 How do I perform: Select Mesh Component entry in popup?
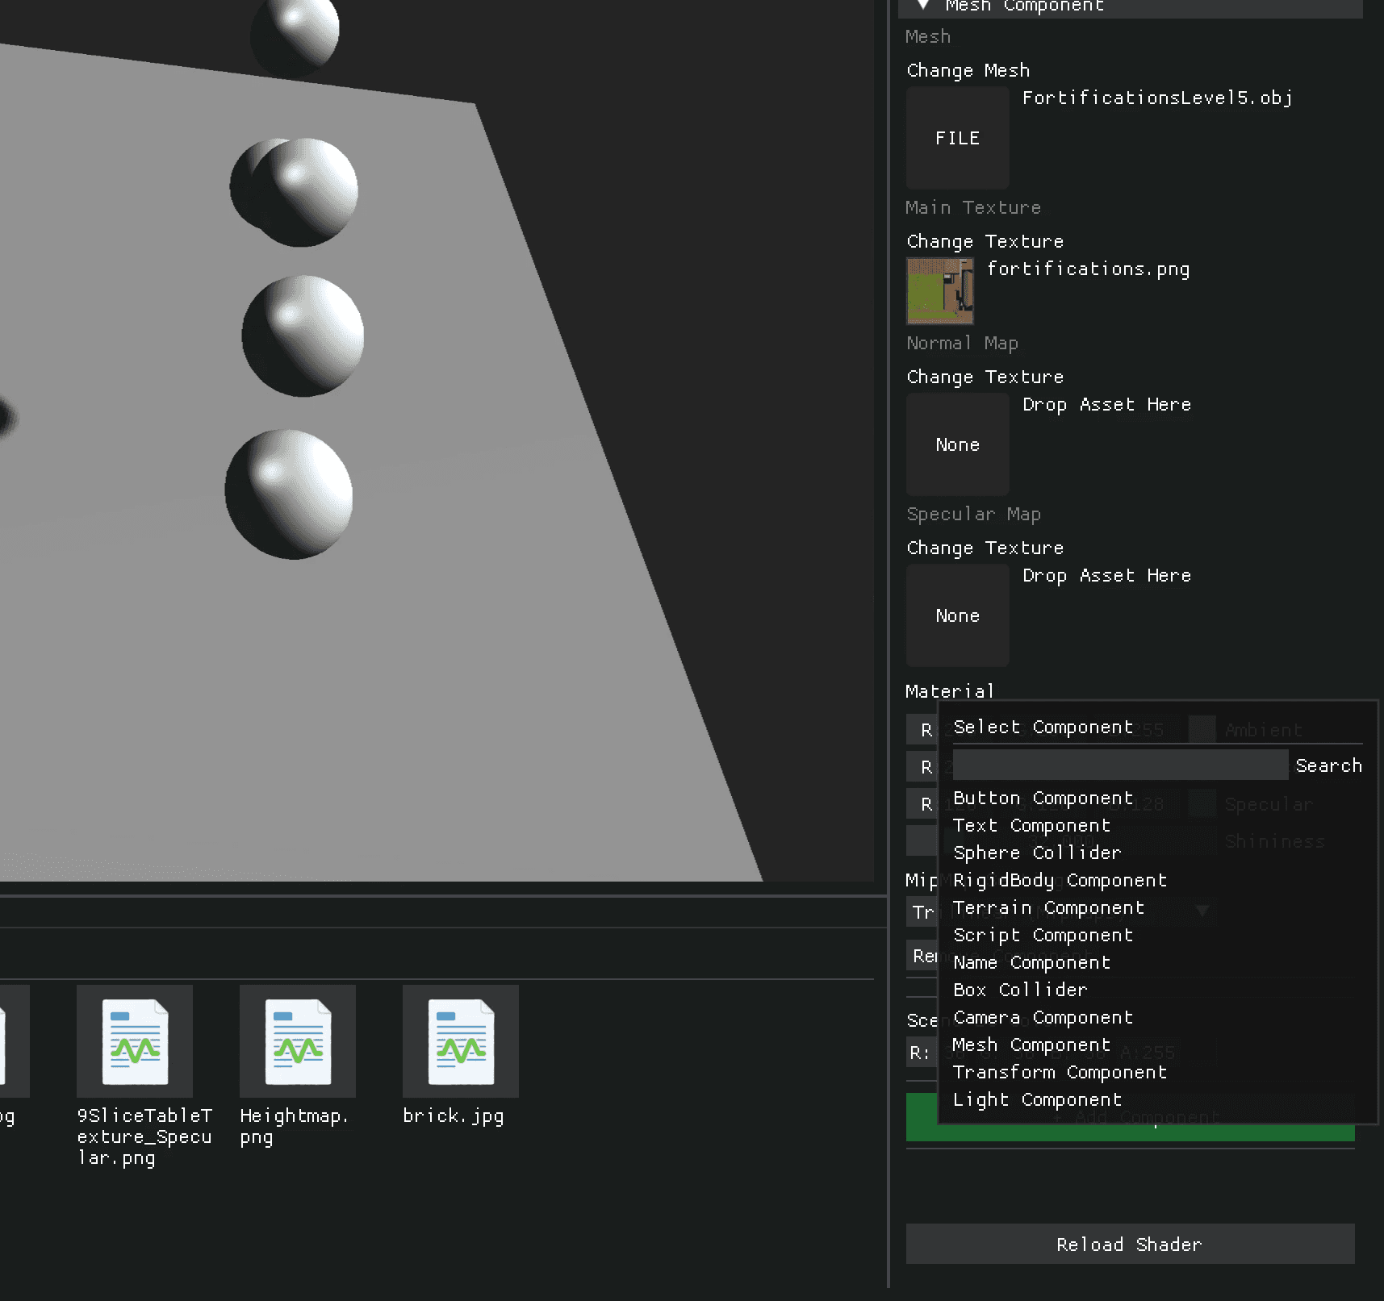pos(1031,1045)
